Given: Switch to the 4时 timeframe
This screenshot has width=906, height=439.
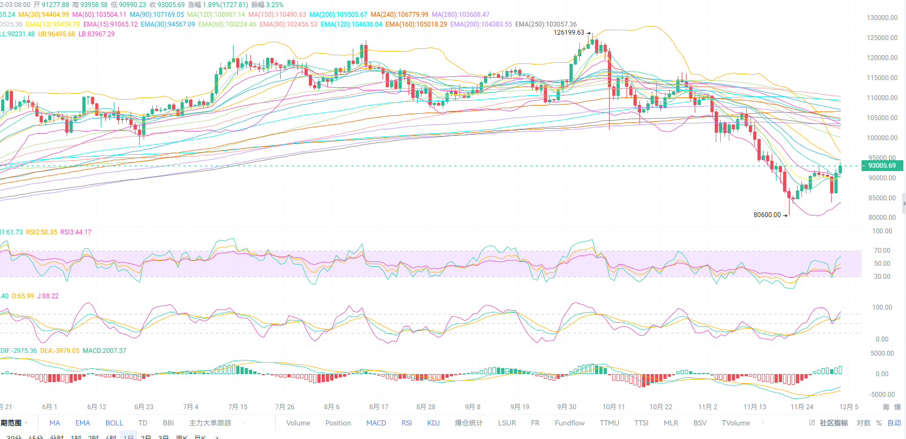Looking at the screenshot, I should [x=111, y=436].
